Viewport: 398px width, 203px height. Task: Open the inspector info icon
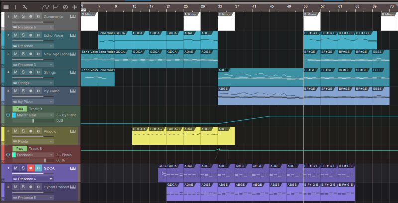pos(15,7)
